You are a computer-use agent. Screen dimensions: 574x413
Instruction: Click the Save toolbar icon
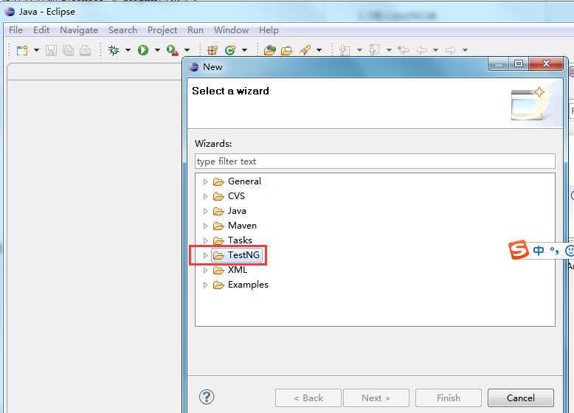(x=51, y=50)
